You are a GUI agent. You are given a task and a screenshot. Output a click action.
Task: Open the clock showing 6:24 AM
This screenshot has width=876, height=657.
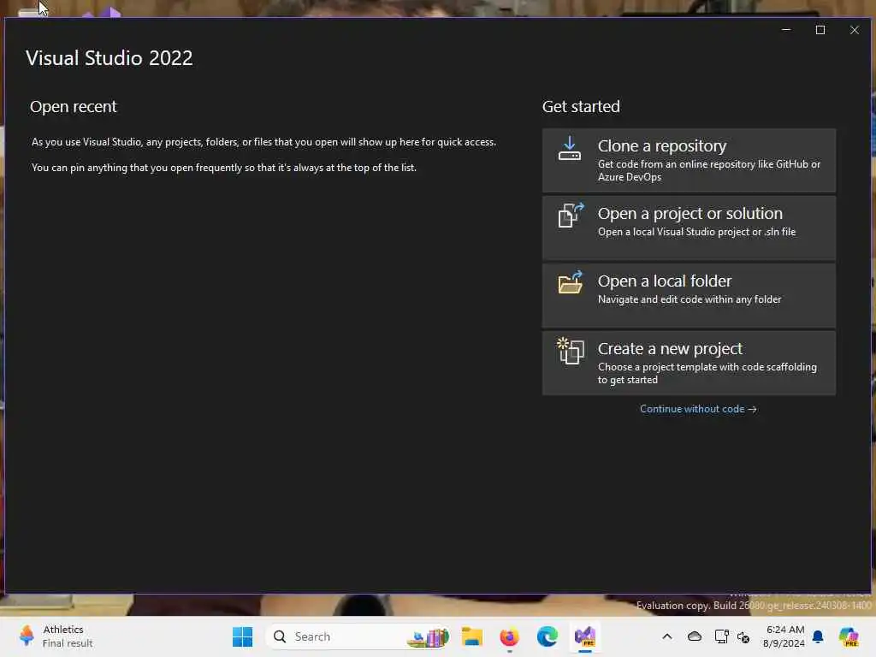pos(784,636)
